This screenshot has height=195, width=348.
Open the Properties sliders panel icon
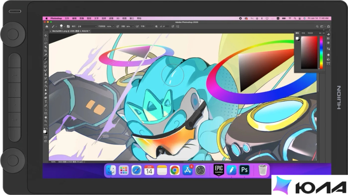328,49
